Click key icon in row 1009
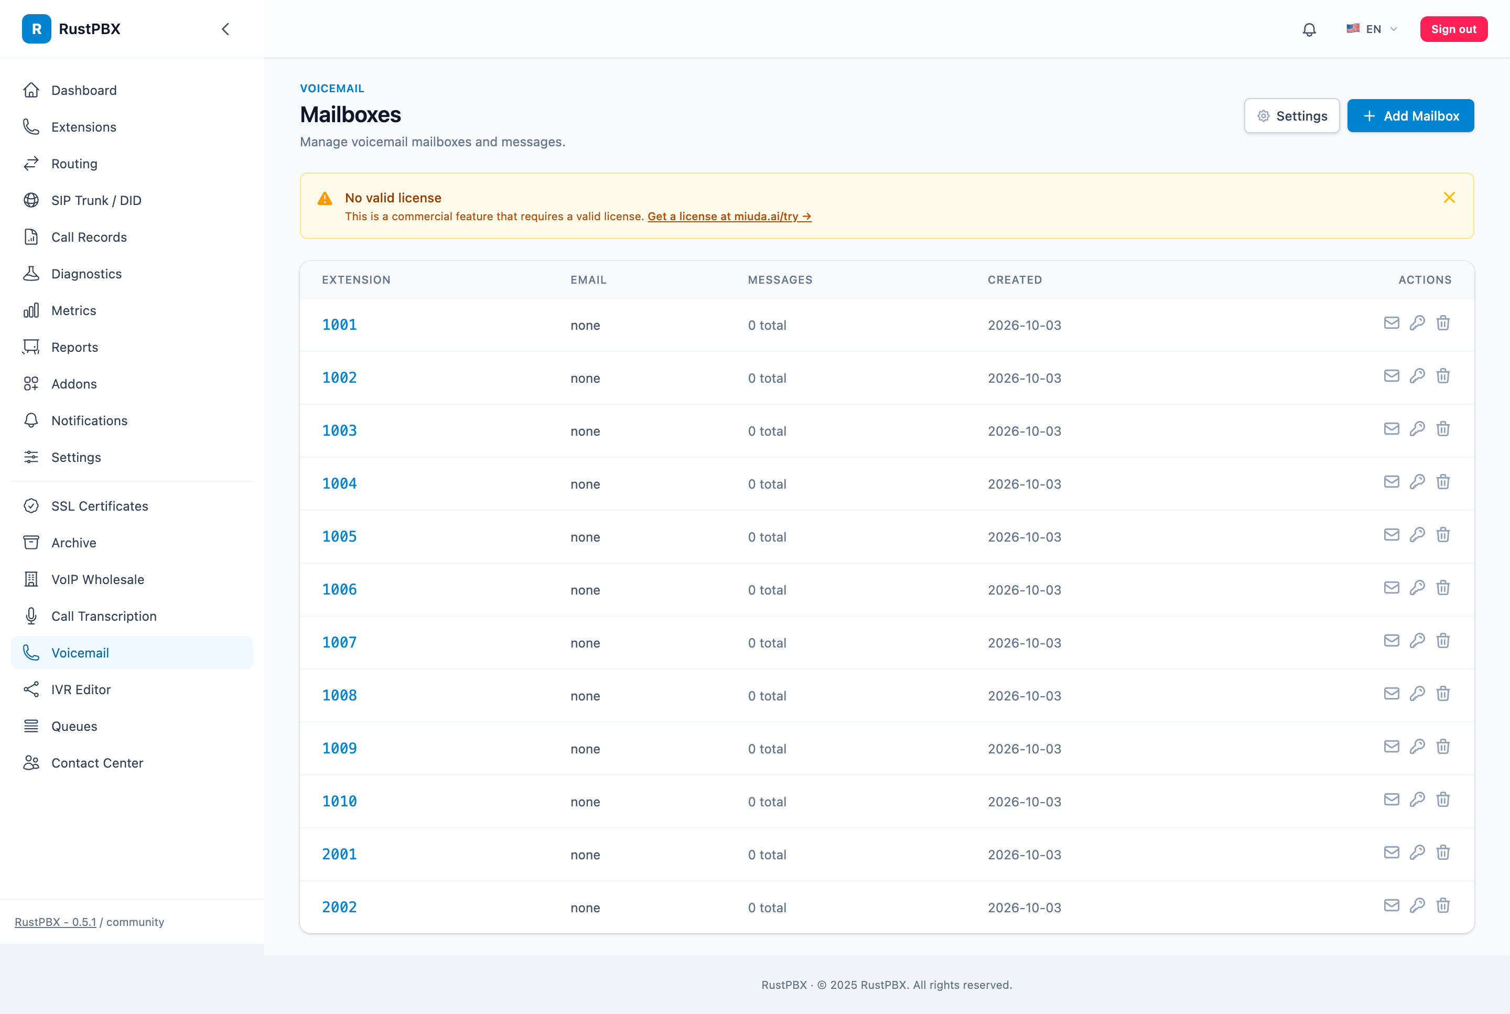 (1417, 747)
